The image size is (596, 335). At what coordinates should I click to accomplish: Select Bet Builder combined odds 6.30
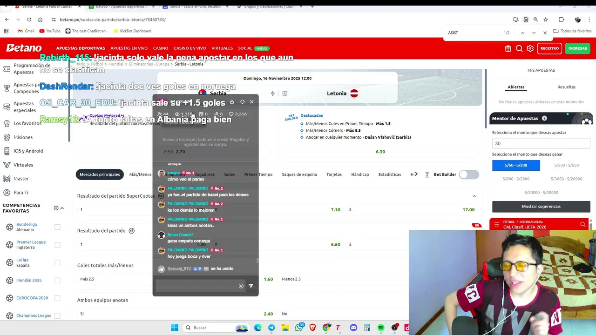tap(380, 152)
